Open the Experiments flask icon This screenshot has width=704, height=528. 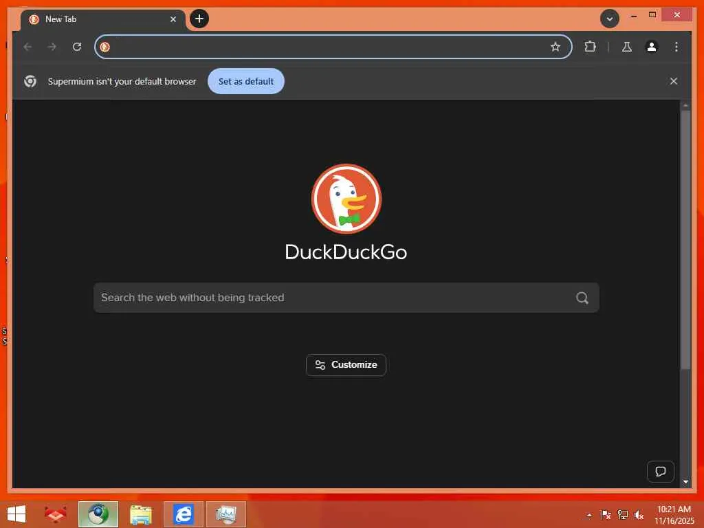click(x=627, y=47)
